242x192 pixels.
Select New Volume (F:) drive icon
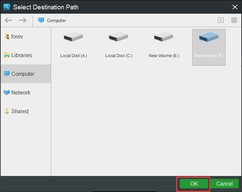pos(209,37)
